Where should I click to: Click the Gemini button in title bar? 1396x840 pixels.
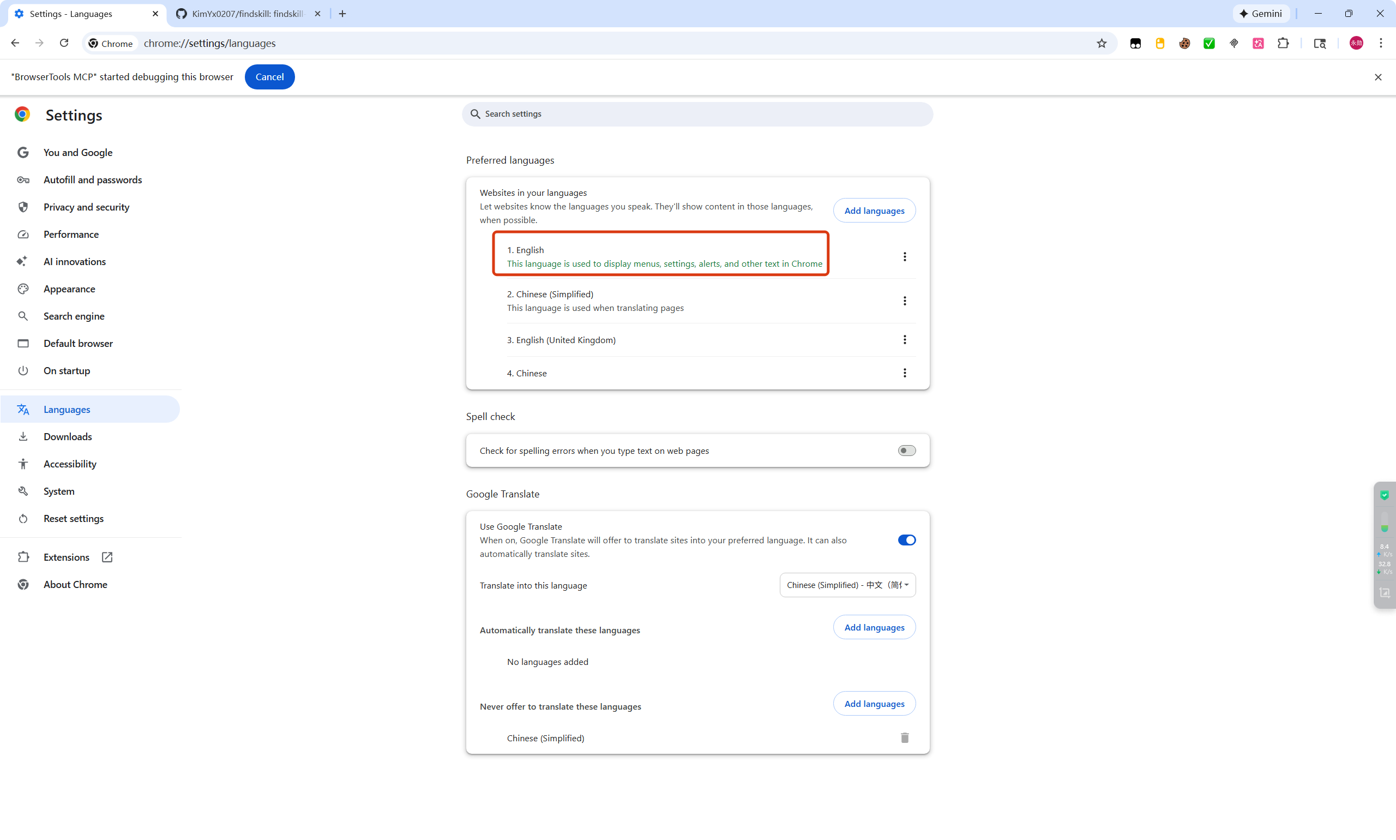point(1261,14)
